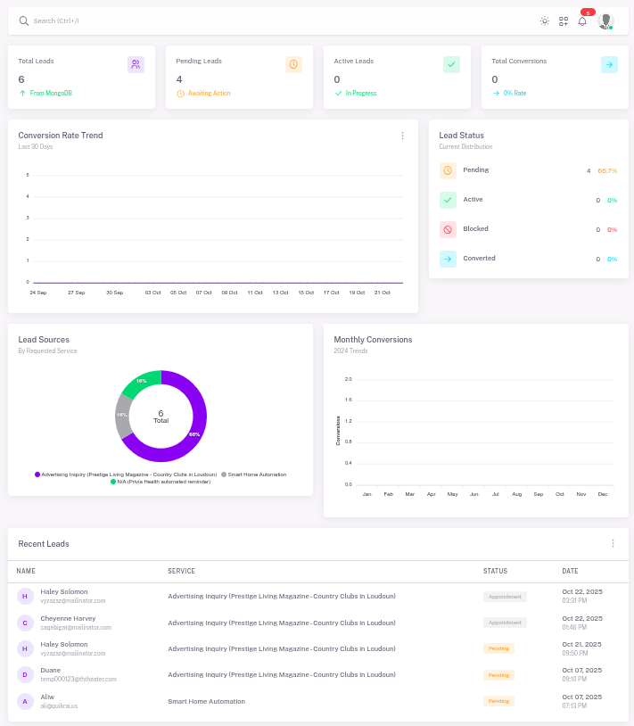Click the Active Leads checkmark icon
This screenshot has height=726, width=634.
click(x=451, y=64)
